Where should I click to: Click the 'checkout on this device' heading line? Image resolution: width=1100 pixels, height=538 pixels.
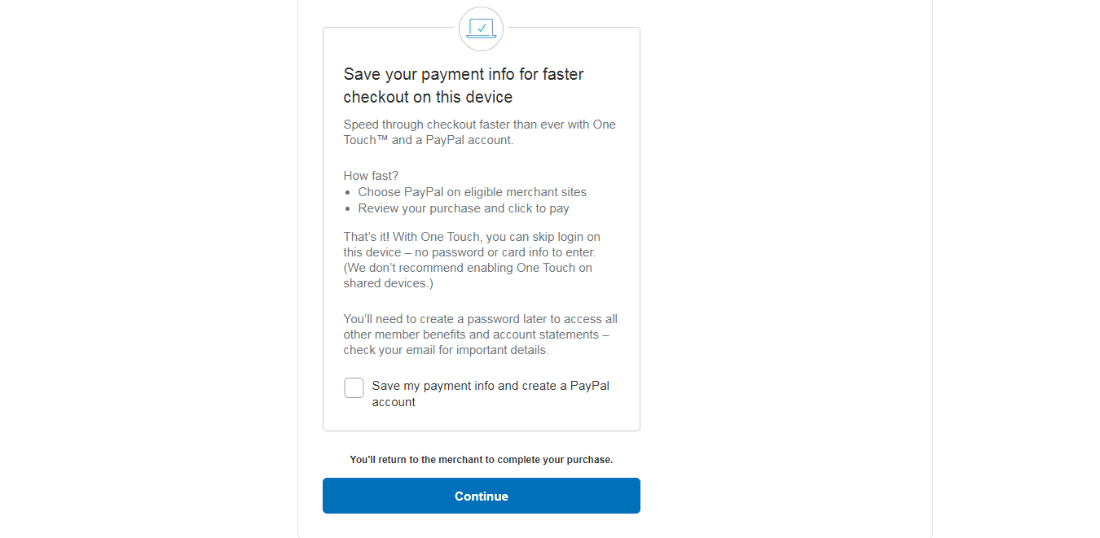click(x=428, y=97)
